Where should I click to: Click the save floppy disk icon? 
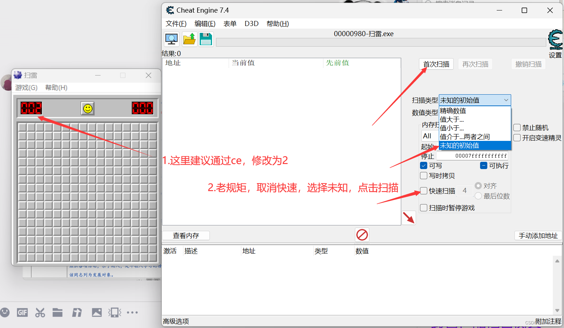pyautogui.click(x=206, y=39)
